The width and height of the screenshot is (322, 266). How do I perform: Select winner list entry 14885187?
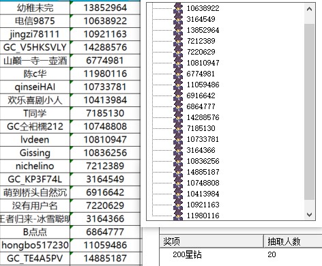click(203, 172)
